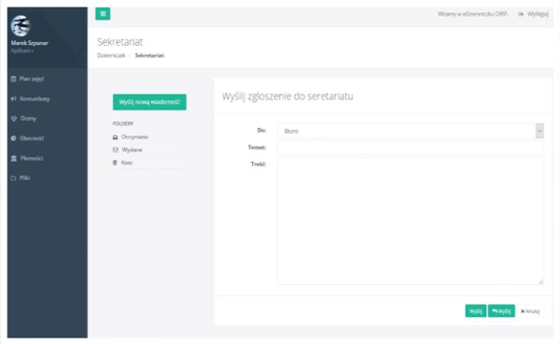
Task: Click the Witamy w eDzienniczku OIRP text
Action: [473, 14]
